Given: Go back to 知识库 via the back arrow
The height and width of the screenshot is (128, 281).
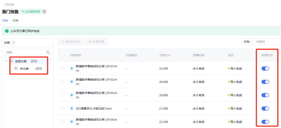Looking at the screenshot, I should click(x=3, y=4).
